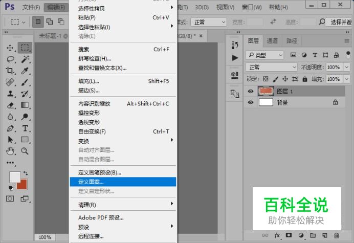Add layer style fx
The height and width of the screenshot is (243, 354).
click(277, 235)
